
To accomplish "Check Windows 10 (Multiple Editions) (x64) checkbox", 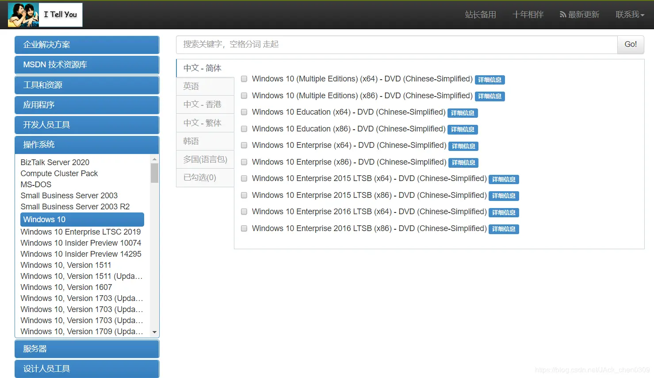I will tap(244, 79).
